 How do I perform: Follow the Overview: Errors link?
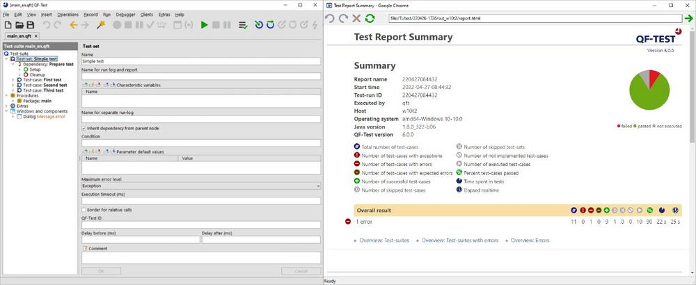click(x=530, y=241)
